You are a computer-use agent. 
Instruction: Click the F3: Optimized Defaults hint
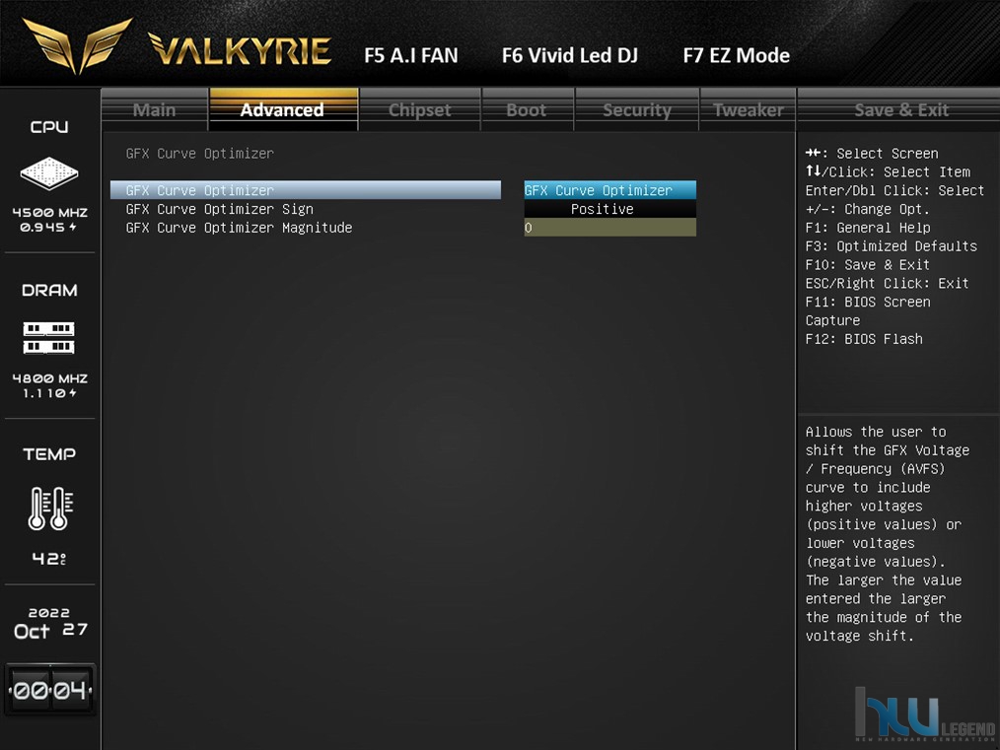(x=891, y=246)
